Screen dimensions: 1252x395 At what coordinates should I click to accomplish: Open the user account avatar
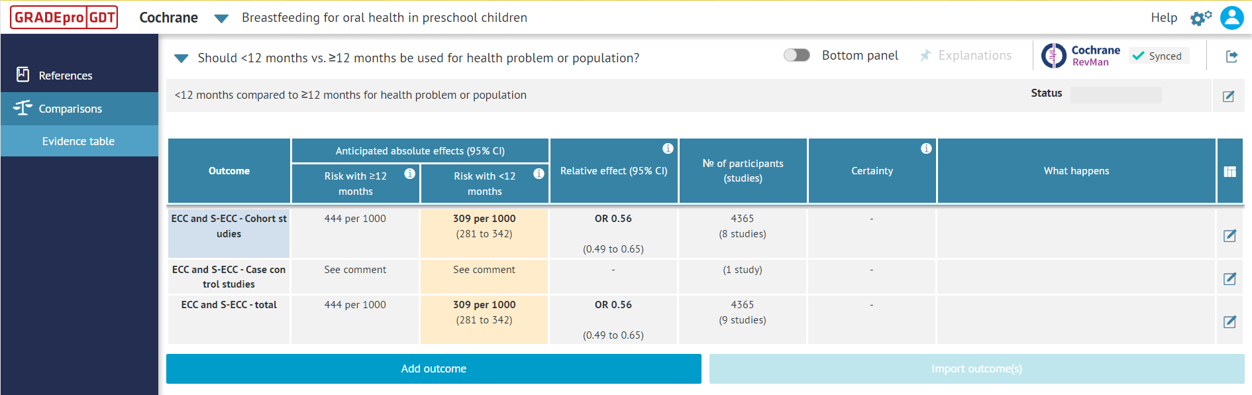click(1231, 18)
